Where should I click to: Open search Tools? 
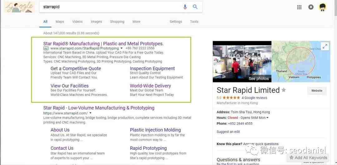[x=194, y=22]
